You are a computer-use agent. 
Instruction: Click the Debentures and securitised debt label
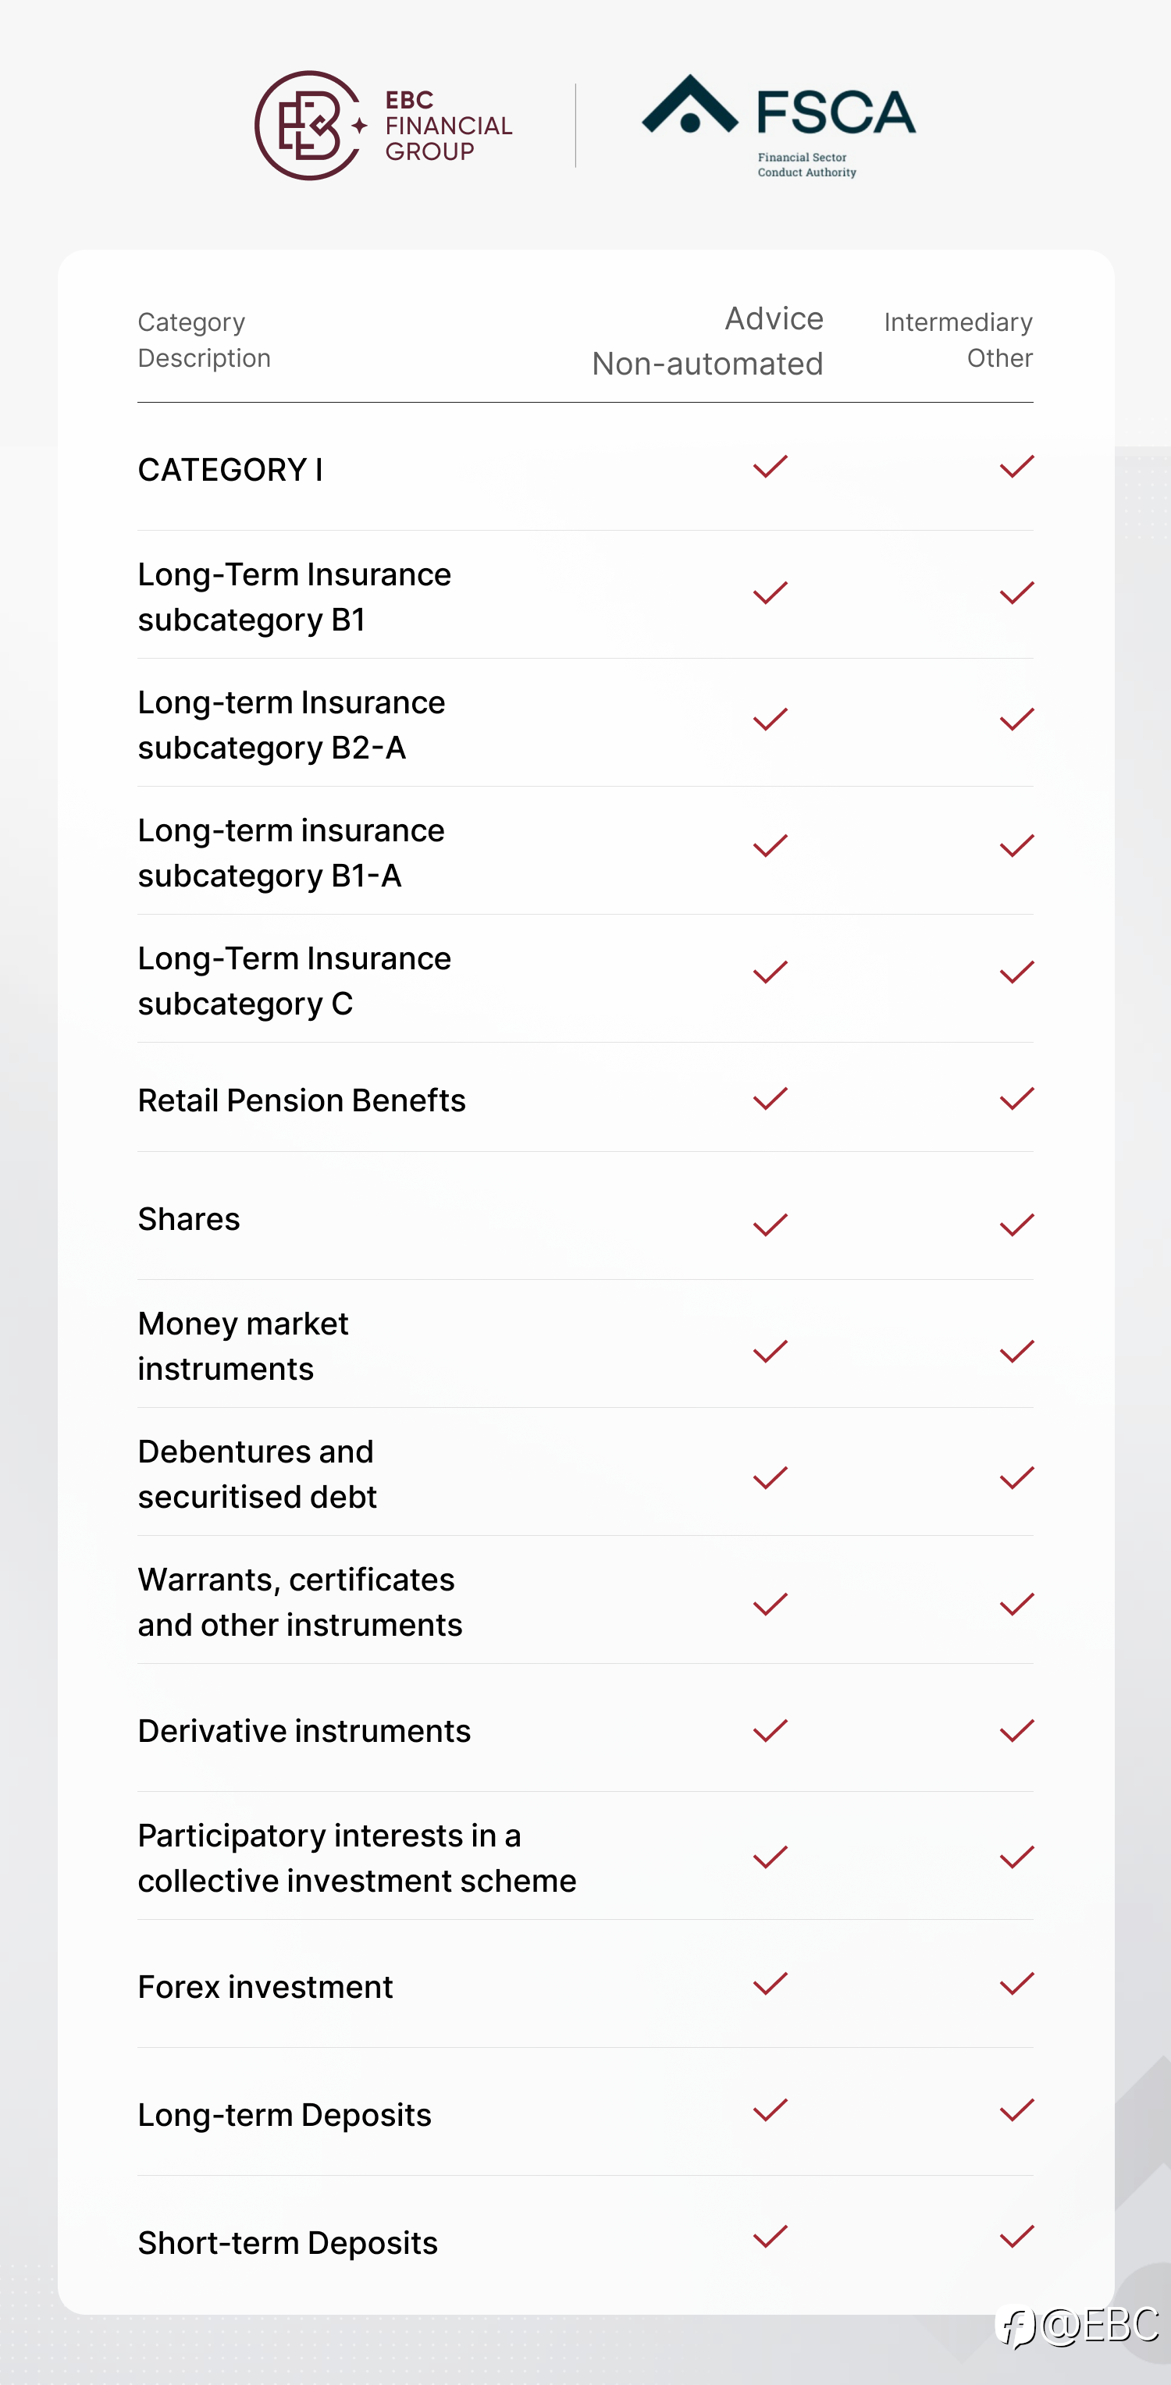(257, 1474)
